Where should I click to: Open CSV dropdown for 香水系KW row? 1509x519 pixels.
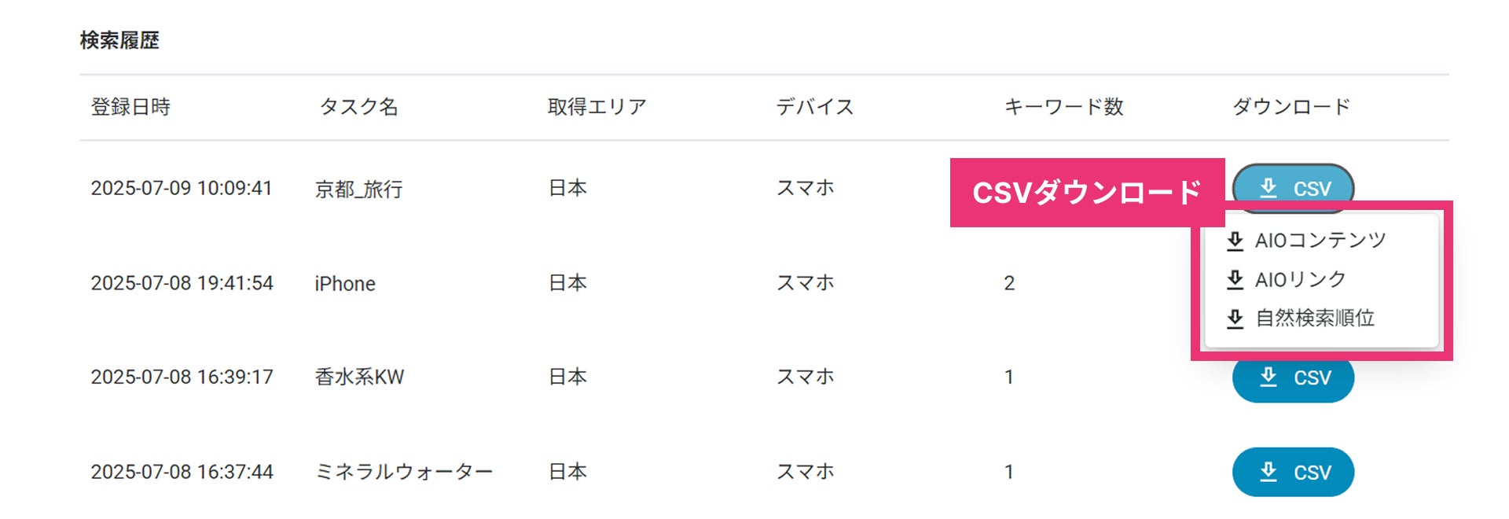click(1293, 379)
